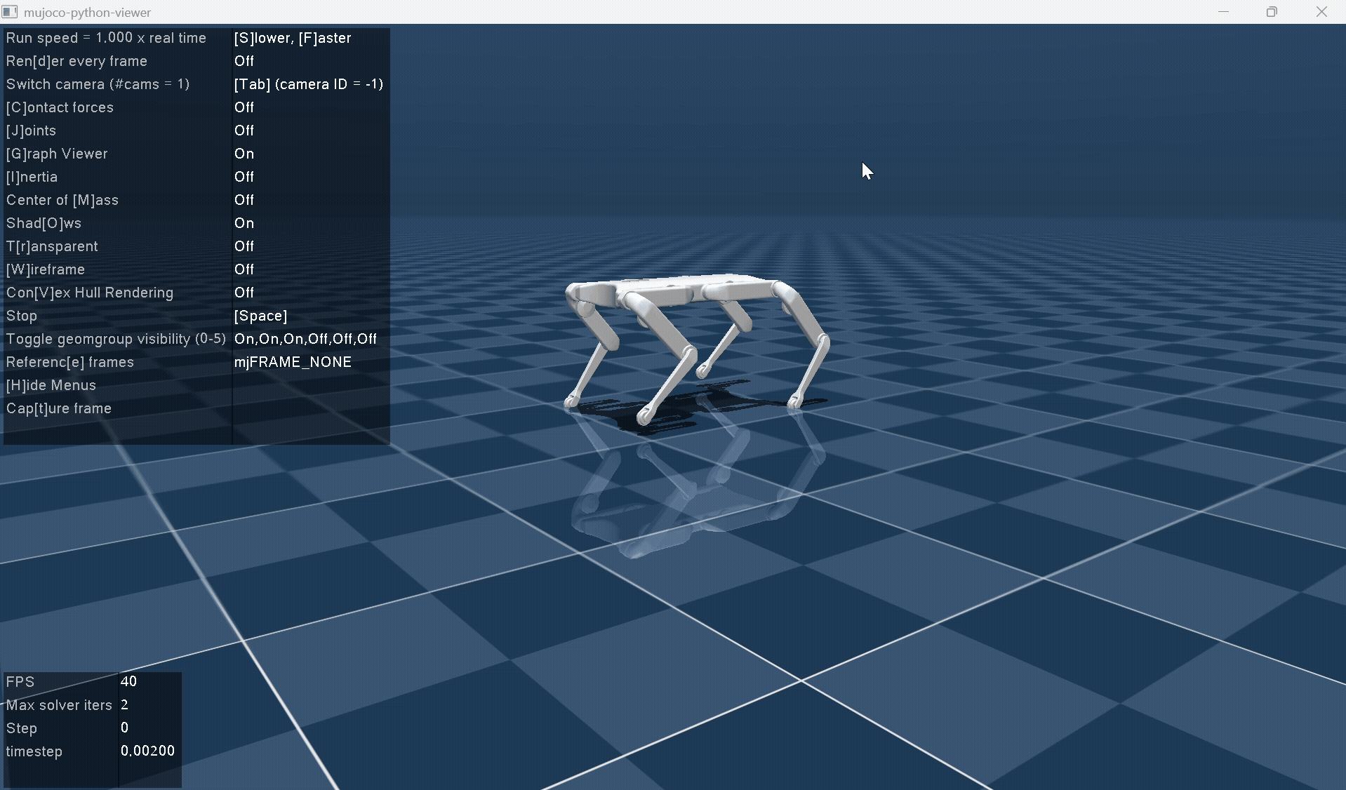Click the Off value beside [I]nertia
The image size is (1346, 790).
[x=244, y=177]
